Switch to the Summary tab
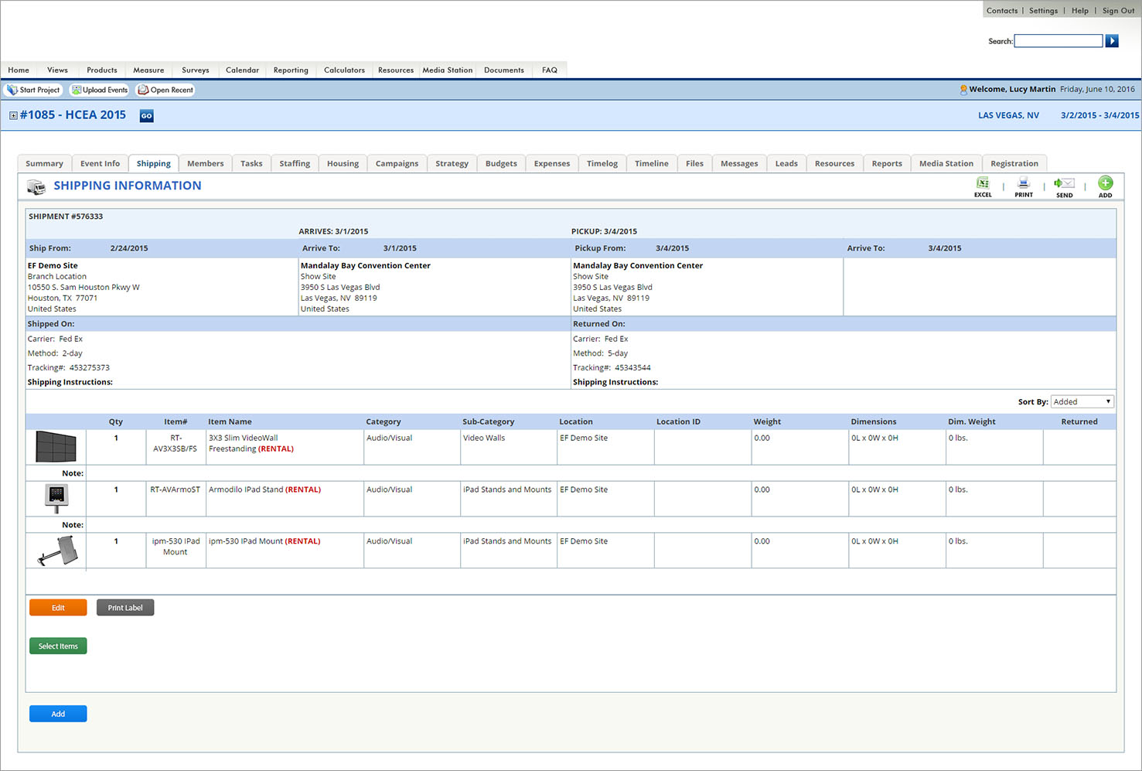 tap(44, 163)
